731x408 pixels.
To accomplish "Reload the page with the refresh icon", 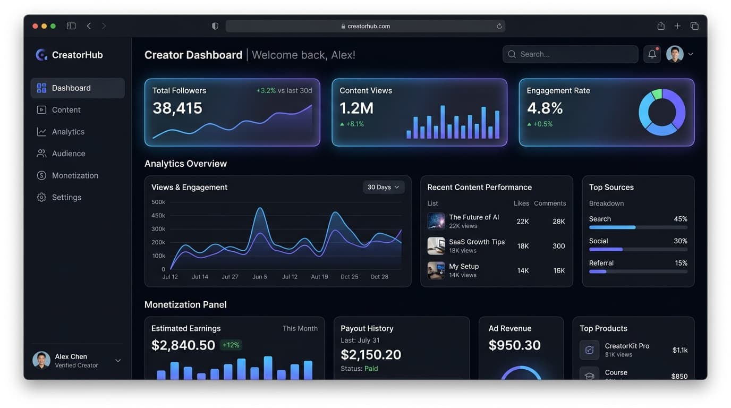I will (499, 26).
